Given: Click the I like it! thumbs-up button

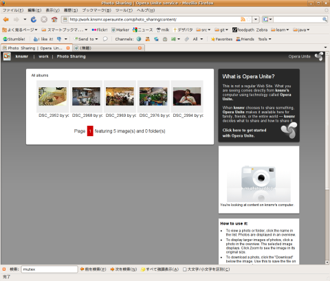Looking at the screenshot, I should click(43, 39).
